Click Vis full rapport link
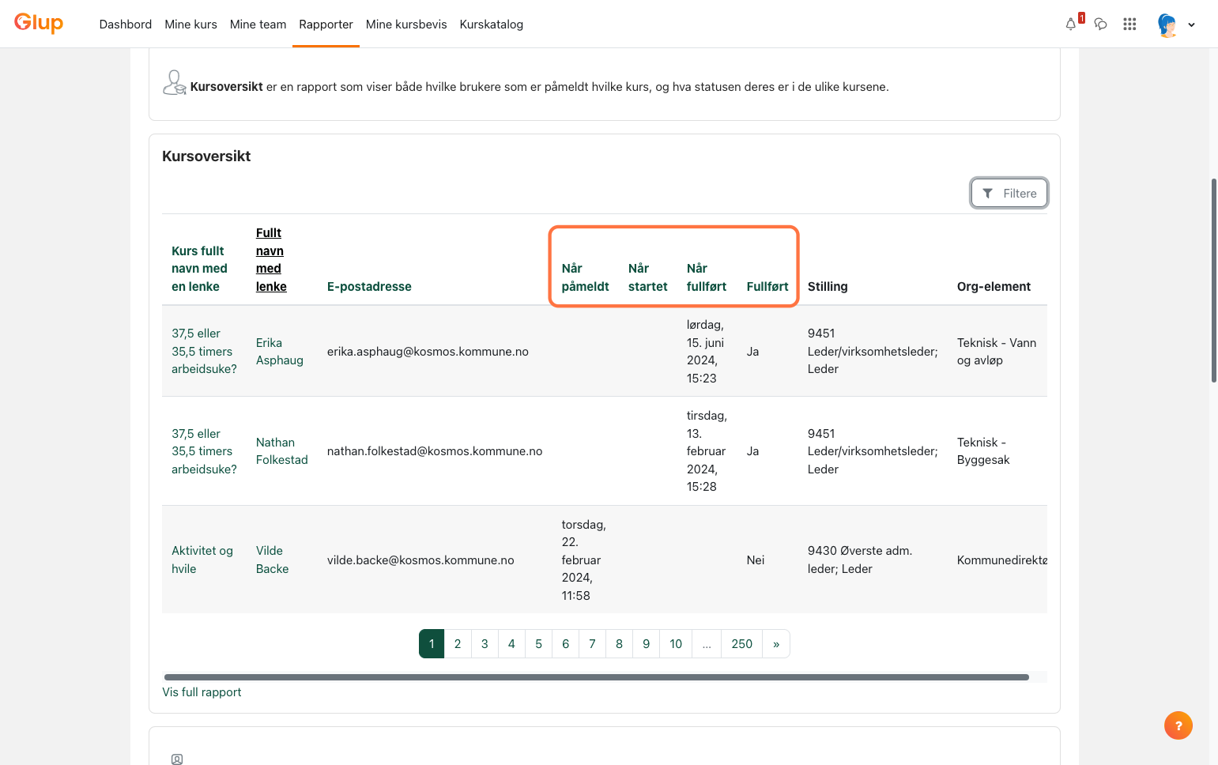1218x765 pixels. pyautogui.click(x=202, y=692)
